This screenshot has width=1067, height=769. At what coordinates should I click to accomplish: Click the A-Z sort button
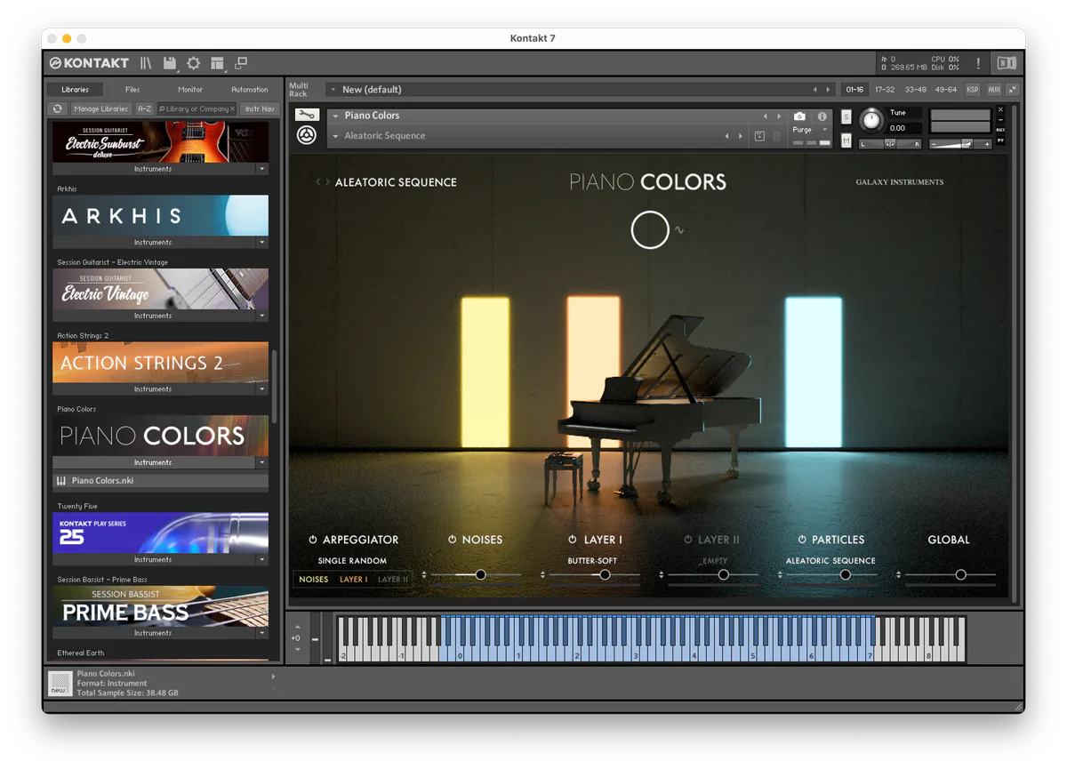pos(144,108)
